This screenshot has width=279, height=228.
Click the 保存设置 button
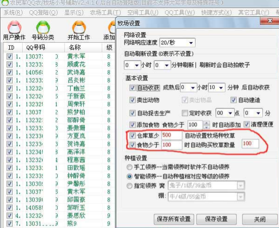coord(216,219)
